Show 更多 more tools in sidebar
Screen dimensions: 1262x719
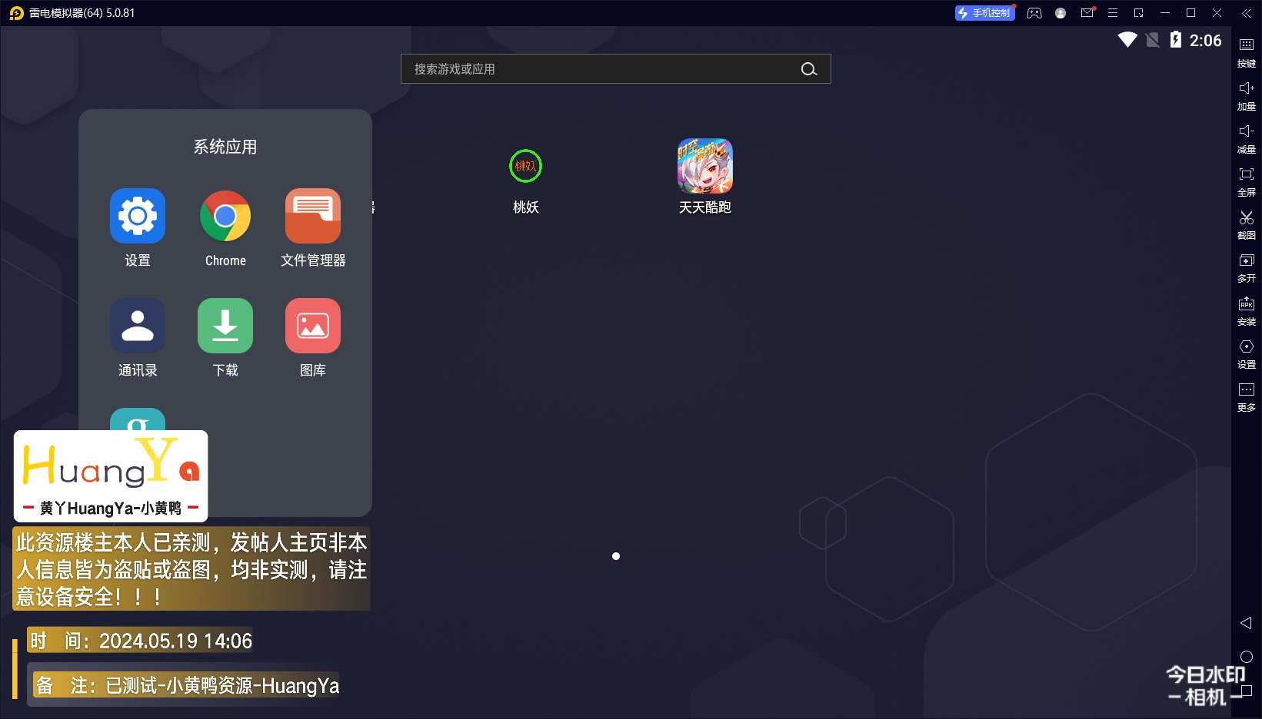1247,396
